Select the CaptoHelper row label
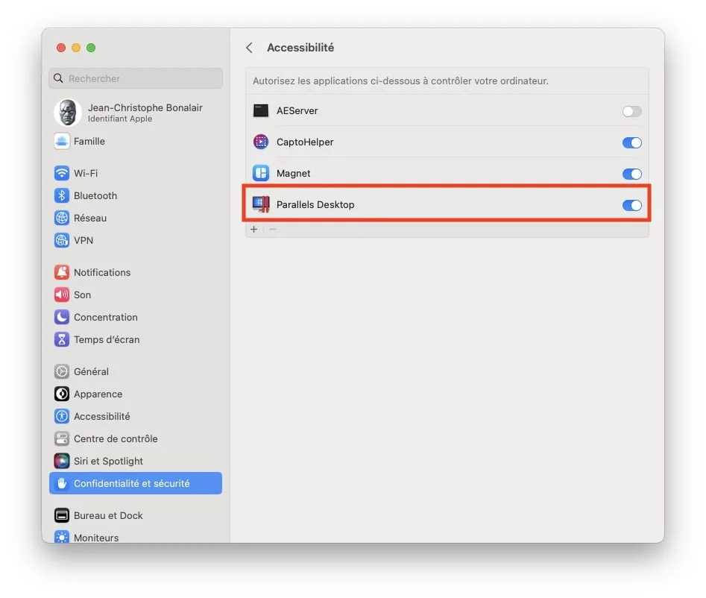 point(305,142)
